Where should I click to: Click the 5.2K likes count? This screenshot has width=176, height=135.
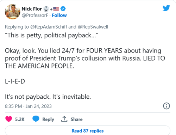point(20,119)
